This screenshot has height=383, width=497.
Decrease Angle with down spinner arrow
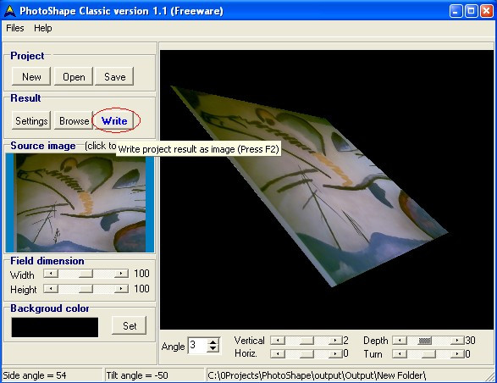pyautogui.click(x=213, y=349)
